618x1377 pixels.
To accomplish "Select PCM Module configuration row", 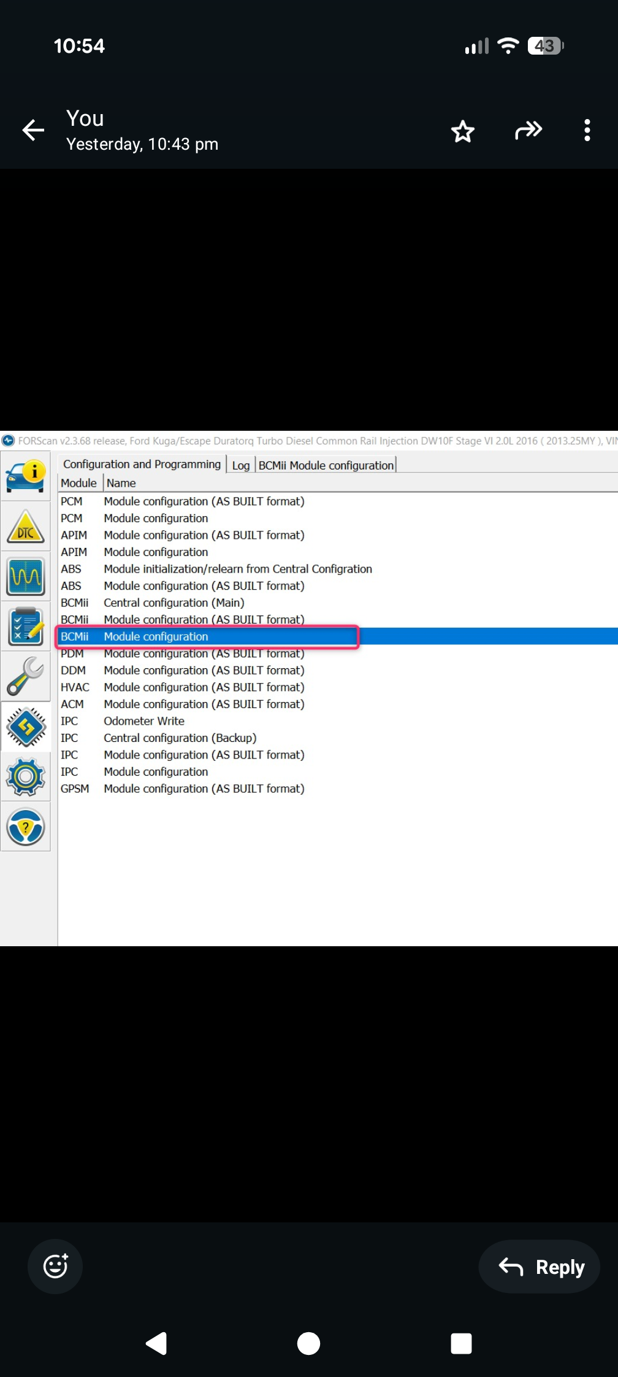I will click(x=337, y=519).
